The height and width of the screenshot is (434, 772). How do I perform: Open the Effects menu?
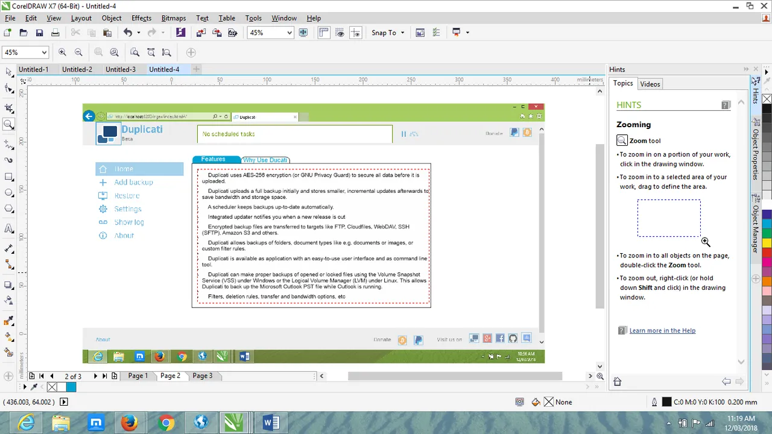pyautogui.click(x=141, y=18)
